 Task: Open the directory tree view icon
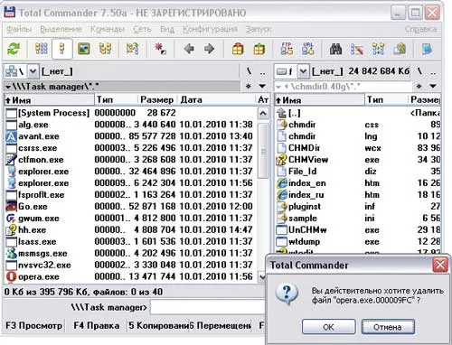coord(105,49)
